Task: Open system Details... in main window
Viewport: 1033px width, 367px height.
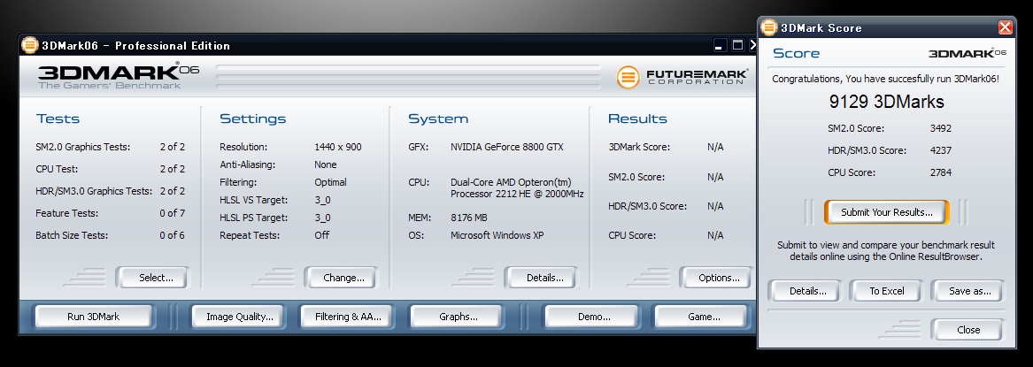Action: tap(541, 278)
